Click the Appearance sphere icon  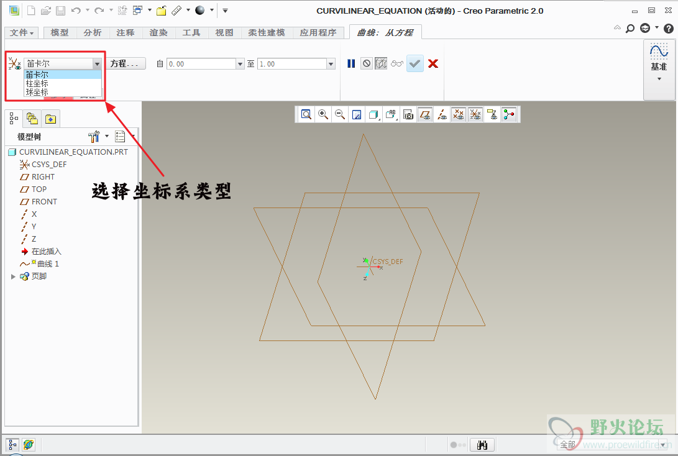(x=199, y=11)
